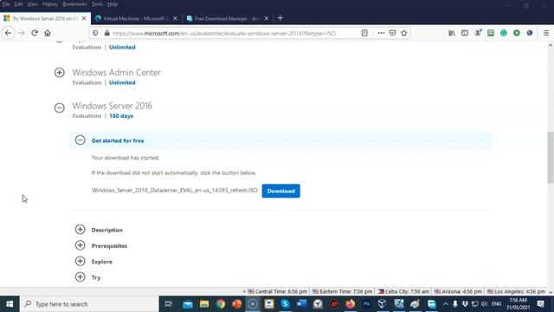Click the page vertical scrollbar thumb

coord(551,157)
